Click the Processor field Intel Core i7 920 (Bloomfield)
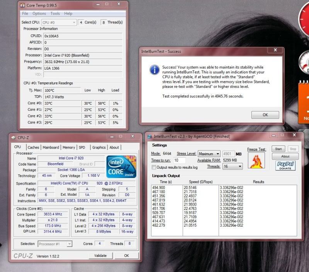309x272 pixels. click(x=83, y=55)
